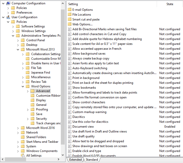Click the User Configuration user icon
This screenshot has height=163, width=183.
click(8, 17)
